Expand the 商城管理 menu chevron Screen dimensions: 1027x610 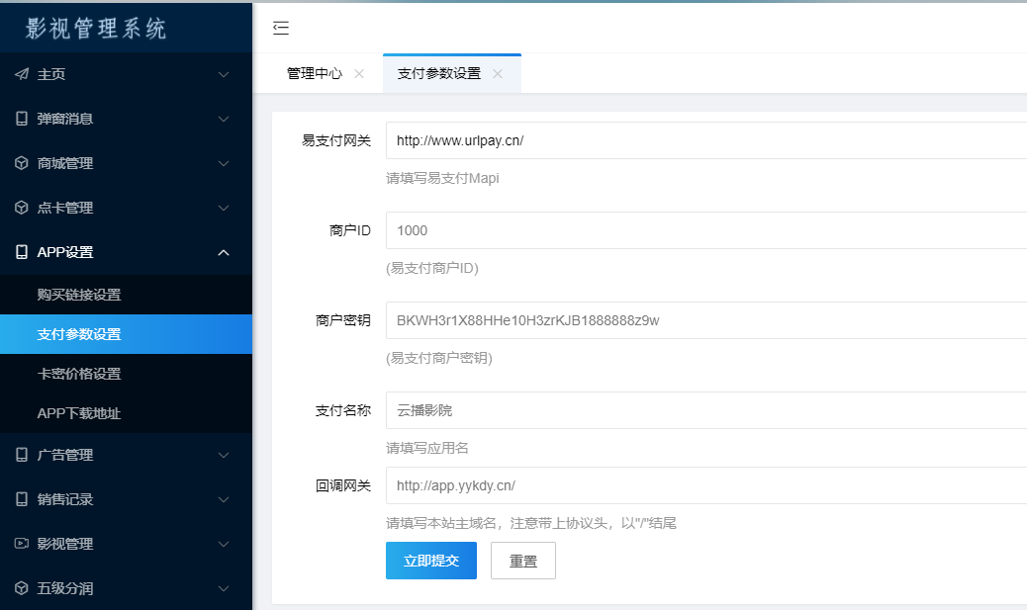coord(224,164)
